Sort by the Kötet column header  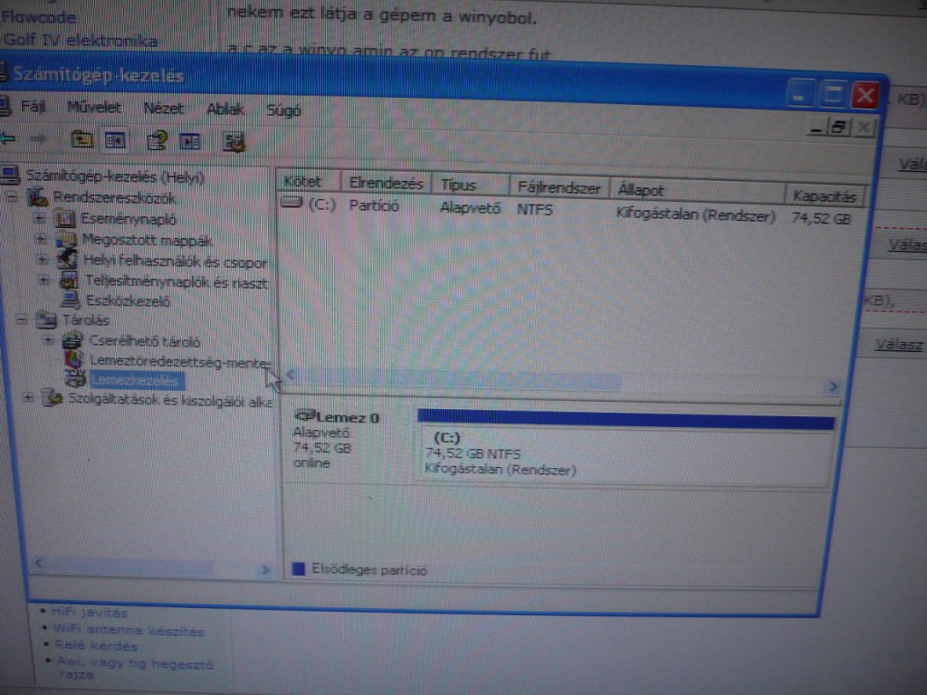309,181
